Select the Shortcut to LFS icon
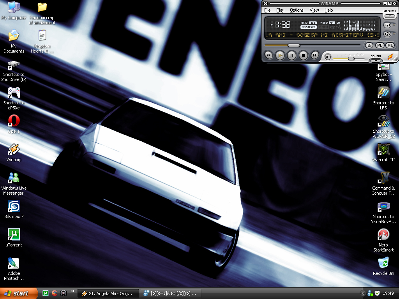This screenshot has height=299, width=399. coord(383,98)
